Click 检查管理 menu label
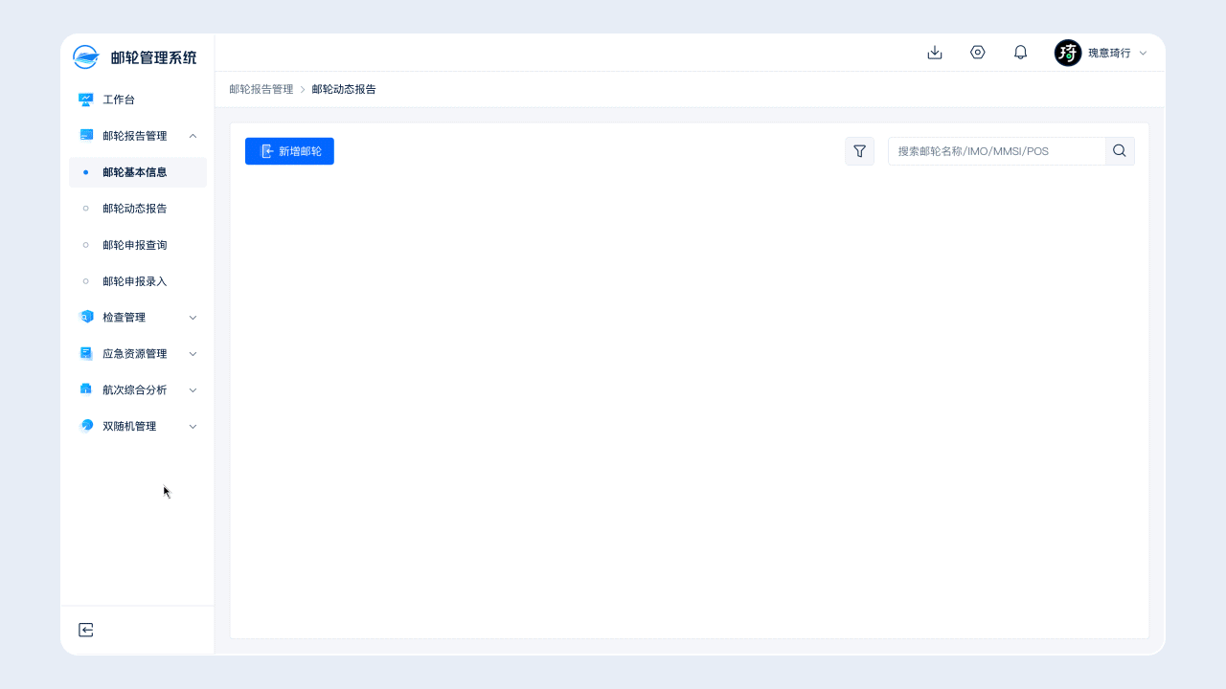The width and height of the screenshot is (1226, 689). tap(125, 318)
